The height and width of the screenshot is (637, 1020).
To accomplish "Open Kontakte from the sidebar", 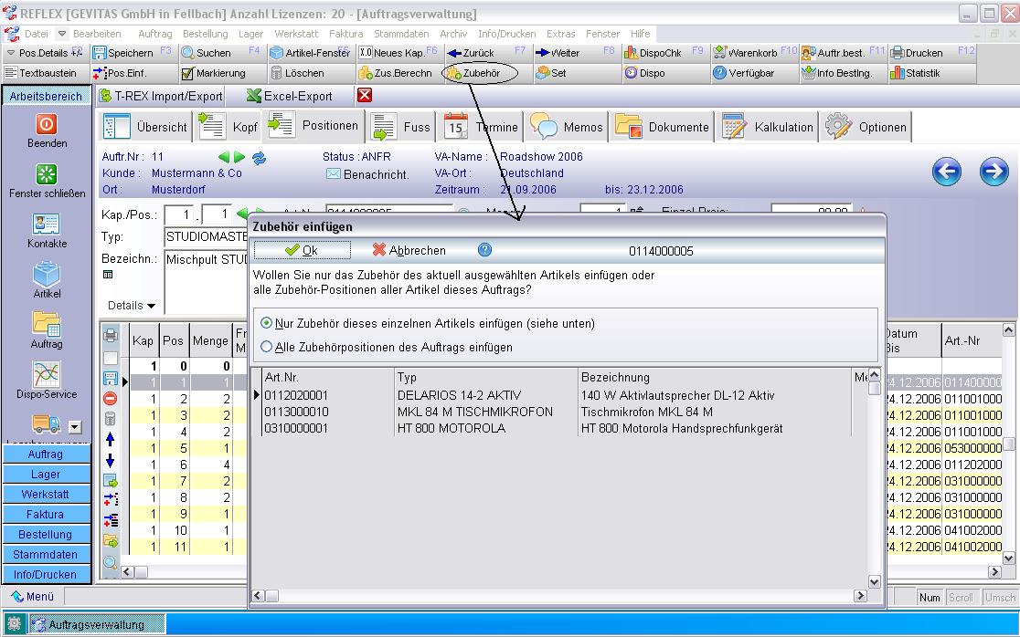I will pyautogui.click(x=47, y=224).
